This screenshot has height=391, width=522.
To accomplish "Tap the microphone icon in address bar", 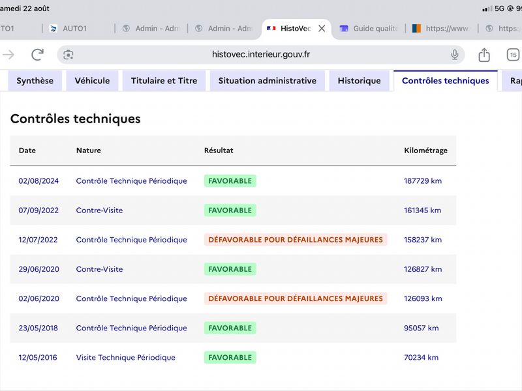I will point(454,55).
